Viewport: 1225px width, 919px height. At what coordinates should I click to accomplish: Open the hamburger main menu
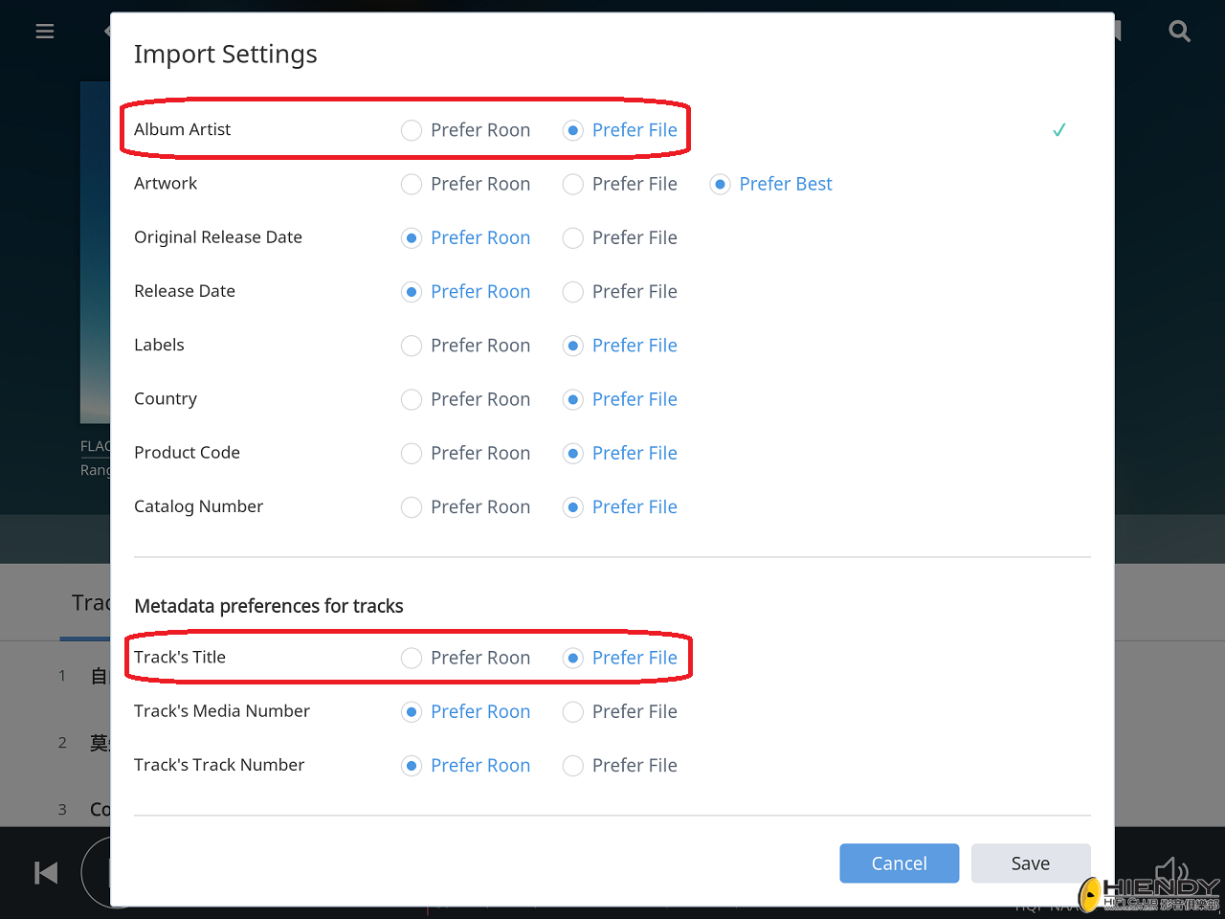tap(45, 32)
